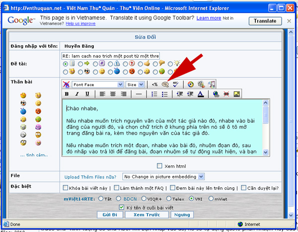
Task: Create a bulleted list
Action: [x=164, y=94]
